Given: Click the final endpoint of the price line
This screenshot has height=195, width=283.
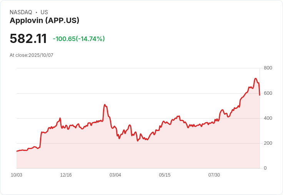Looking at the screenshot, I should (x=260, y=95).
